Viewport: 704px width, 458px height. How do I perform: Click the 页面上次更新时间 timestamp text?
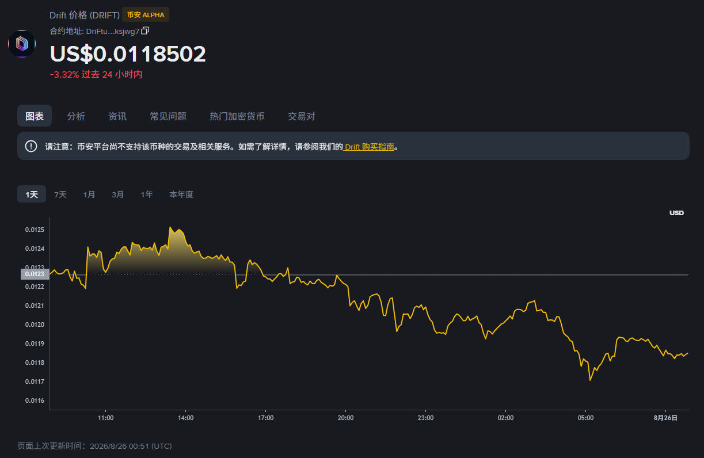point(94,446)
